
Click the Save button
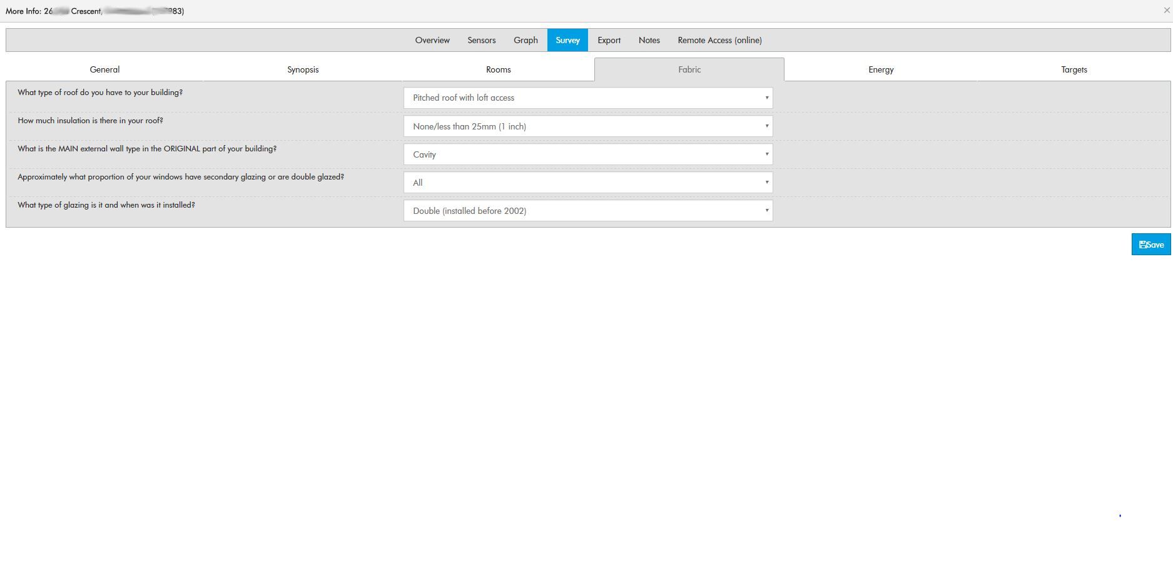(x=1150, y=245)
